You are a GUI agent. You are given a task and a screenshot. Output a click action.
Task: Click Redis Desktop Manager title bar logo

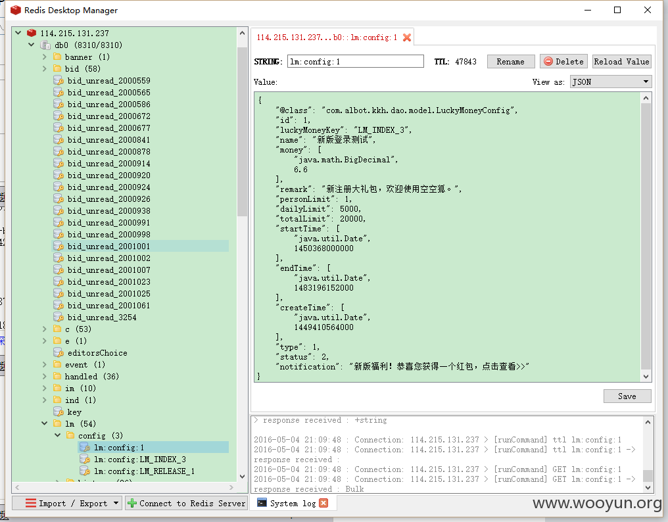coord(16,11)
